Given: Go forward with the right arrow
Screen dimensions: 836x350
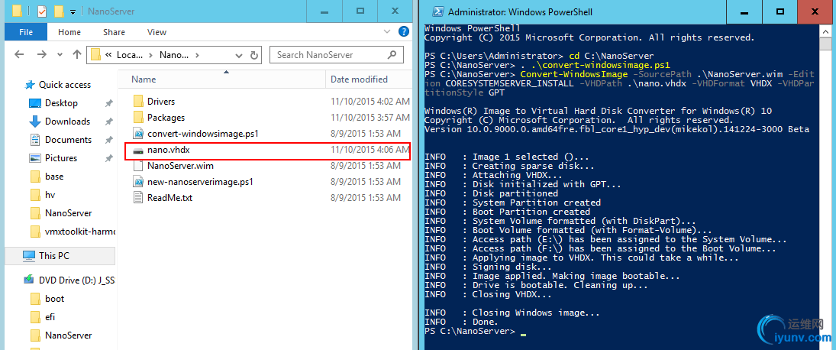Looking at the screenshot, I should 41,54.
